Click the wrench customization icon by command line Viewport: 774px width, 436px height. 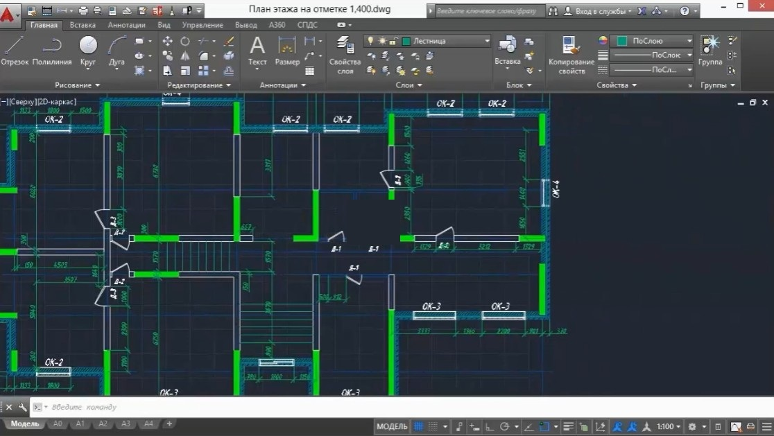click(22, 407)
